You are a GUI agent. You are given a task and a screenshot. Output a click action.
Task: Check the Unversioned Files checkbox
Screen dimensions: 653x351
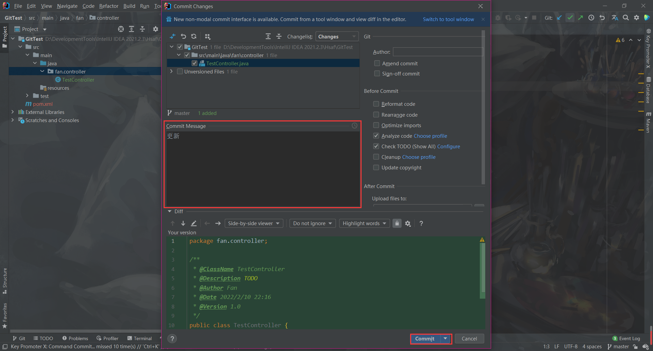pyautogui.click(x=180, y=71)
